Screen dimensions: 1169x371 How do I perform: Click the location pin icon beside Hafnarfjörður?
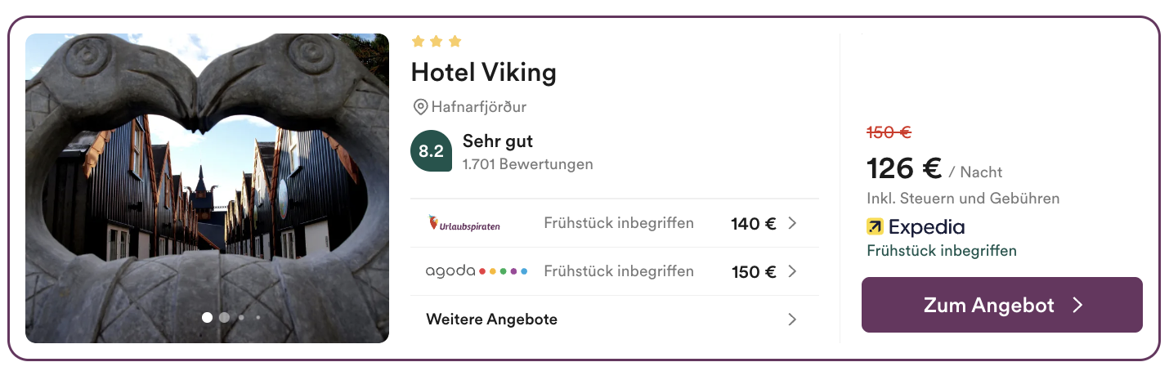coord(420,107)
